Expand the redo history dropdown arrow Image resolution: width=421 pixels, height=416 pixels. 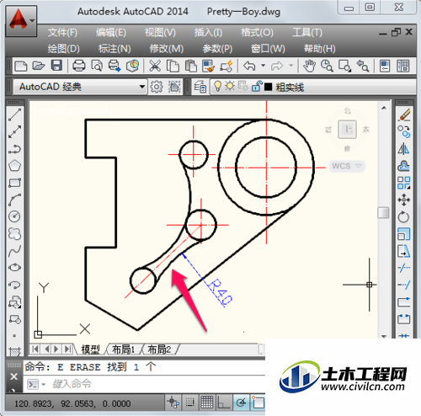point(291,66)
